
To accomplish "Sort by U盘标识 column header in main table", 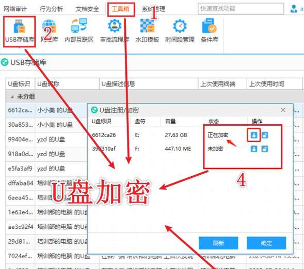I will 20,84.
